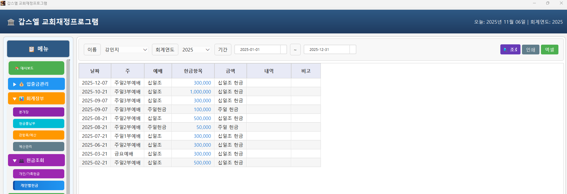Open the 분개장 menu item
The width and height of the screenshot is (567, 194).
(x=39, y=112)
